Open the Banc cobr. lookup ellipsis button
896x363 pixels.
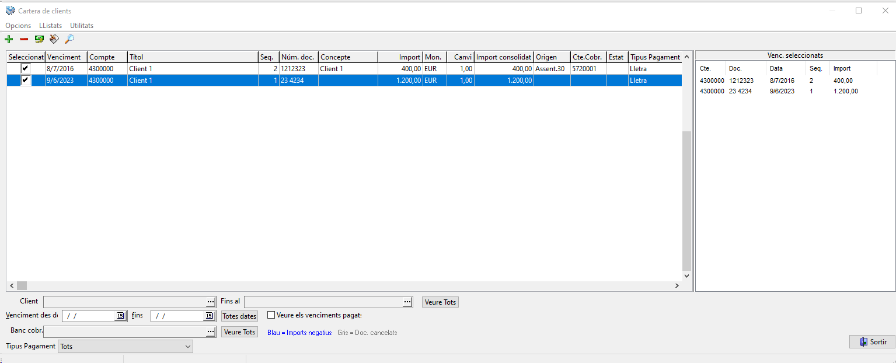click(211, 331)
